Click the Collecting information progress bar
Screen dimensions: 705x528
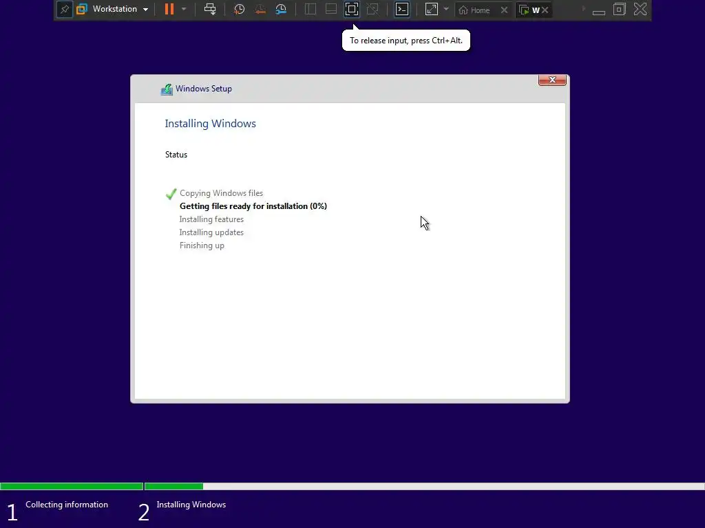(72, 486)
